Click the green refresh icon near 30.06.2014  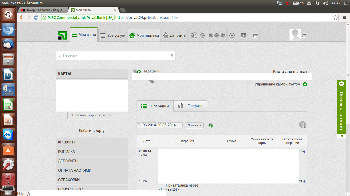(139, 71)
